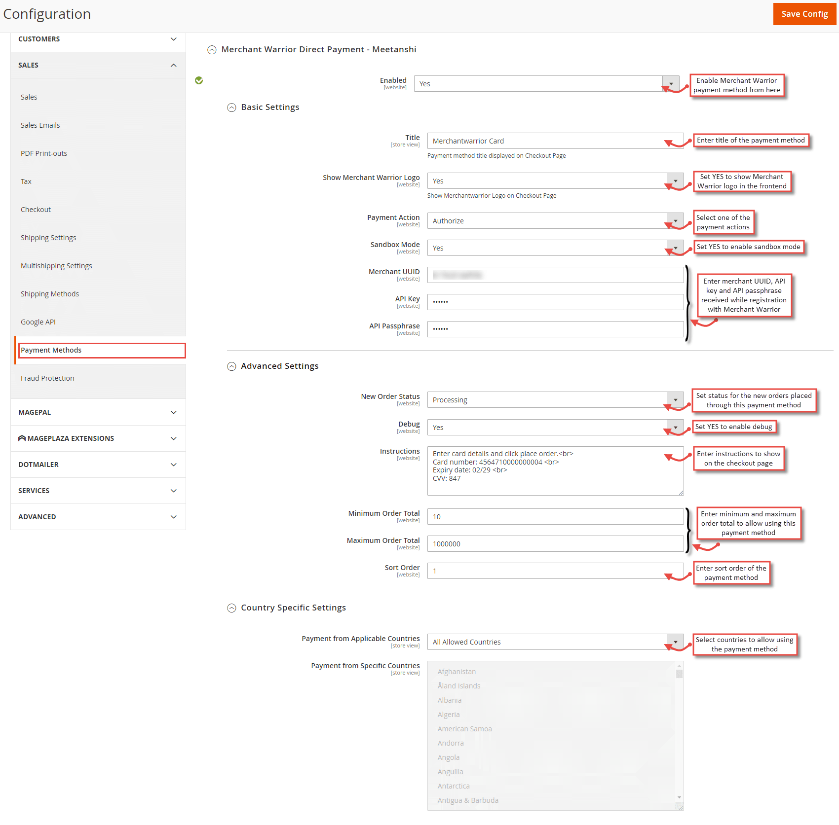Open the Debug dropdown
The width and height of the screenshot is (839, 825).
[675, 427]
